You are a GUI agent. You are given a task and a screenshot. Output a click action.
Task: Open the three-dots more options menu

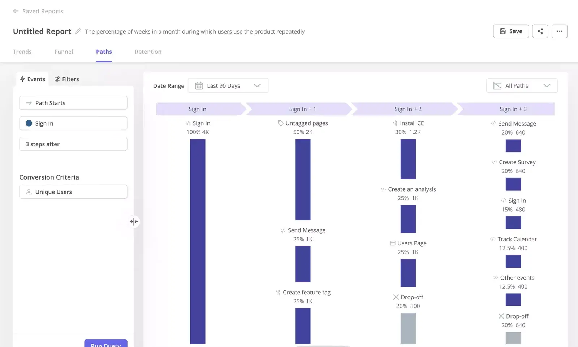tap(559, 31)
